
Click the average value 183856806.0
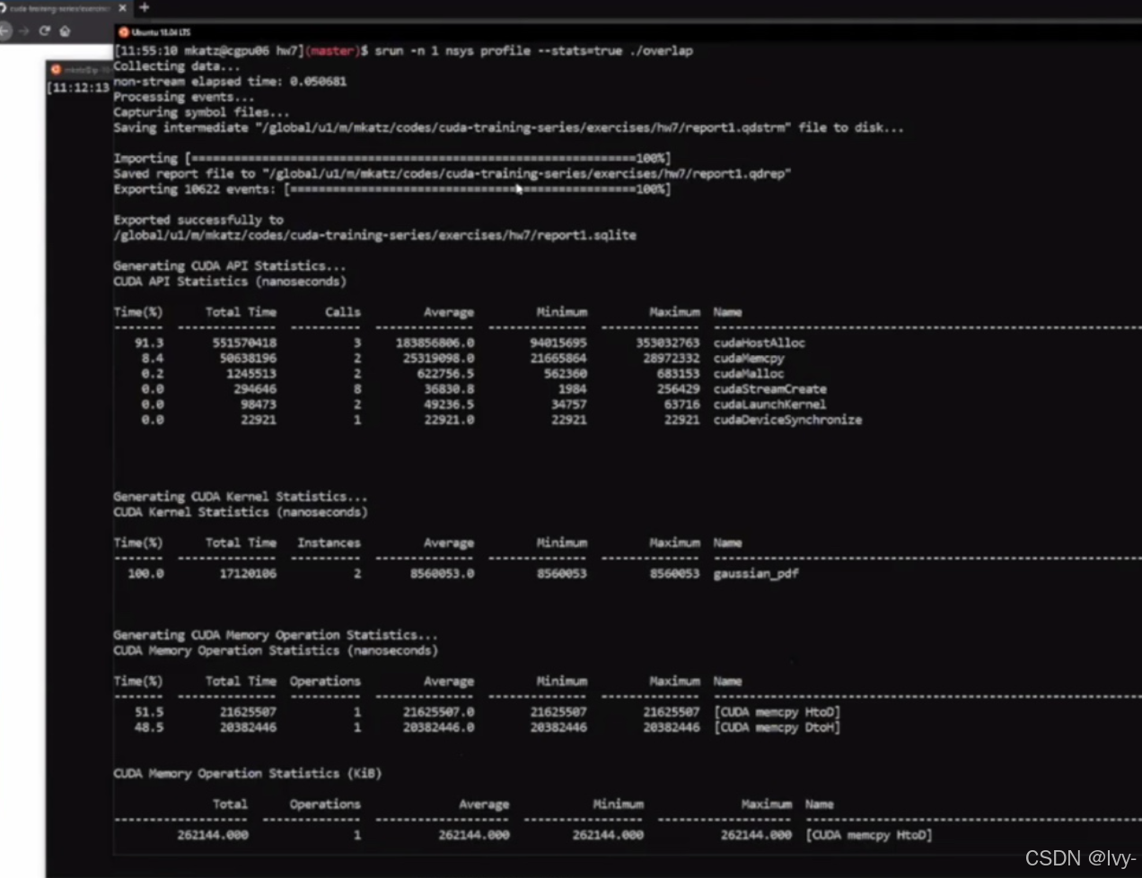point(435,343)
